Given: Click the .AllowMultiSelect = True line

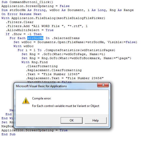Looking at the screenshot, I should pyautogui.click(x=30, y=30).
